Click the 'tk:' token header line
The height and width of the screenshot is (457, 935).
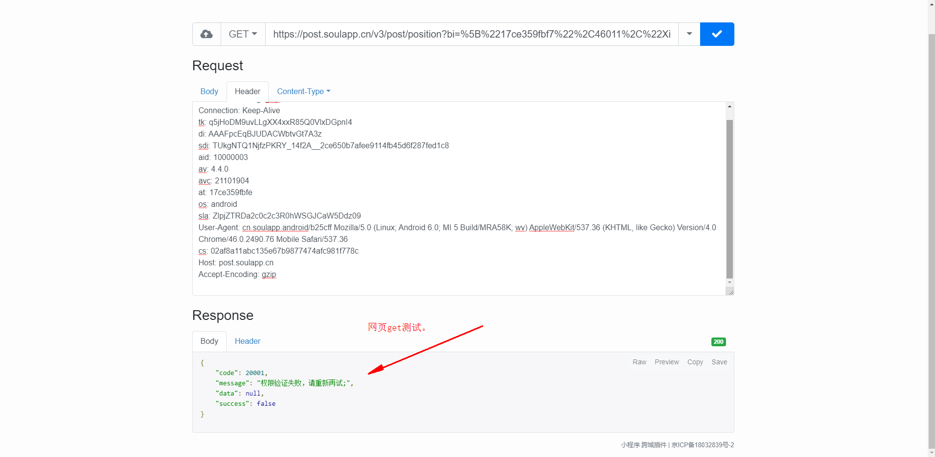point(275,122)
